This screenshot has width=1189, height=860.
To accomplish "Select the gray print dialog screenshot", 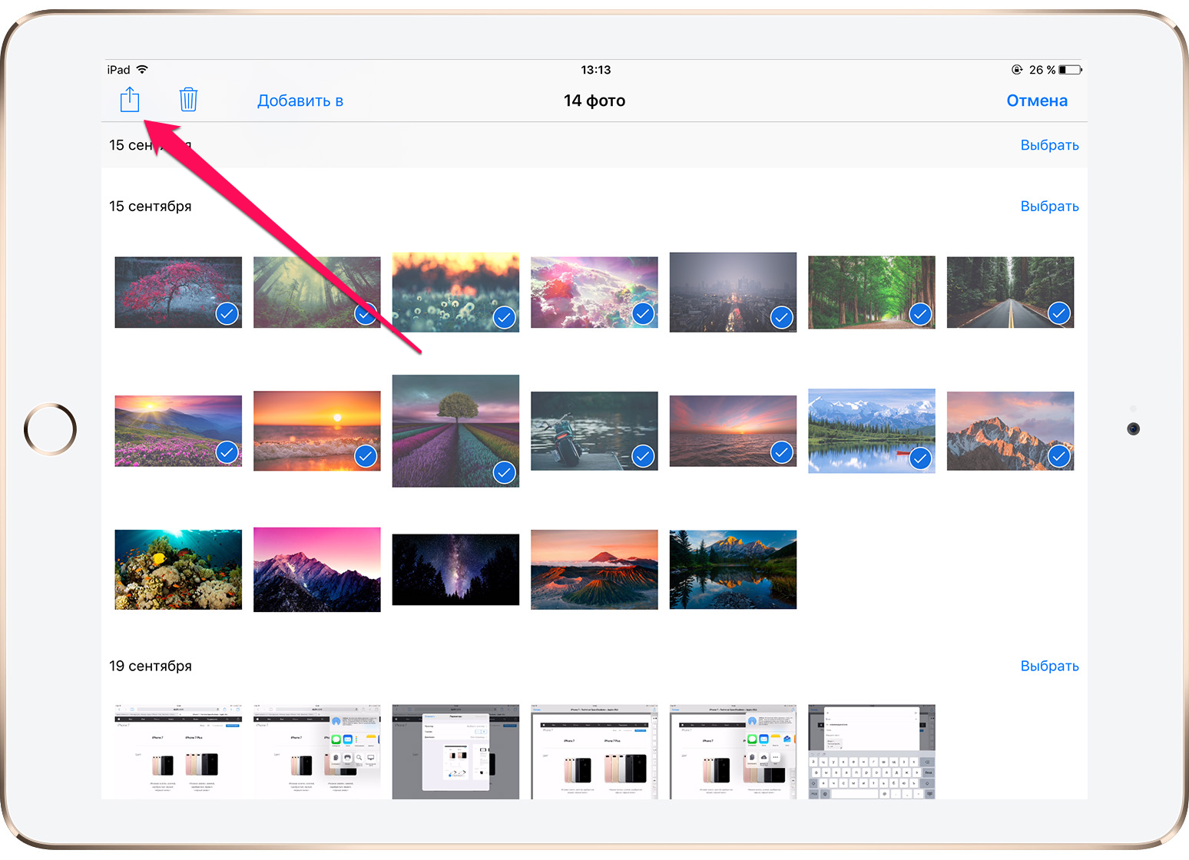I will pyautogui.click(x=455, y=752).
